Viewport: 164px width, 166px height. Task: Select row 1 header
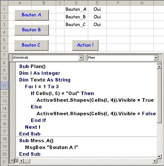click(4, 10)
